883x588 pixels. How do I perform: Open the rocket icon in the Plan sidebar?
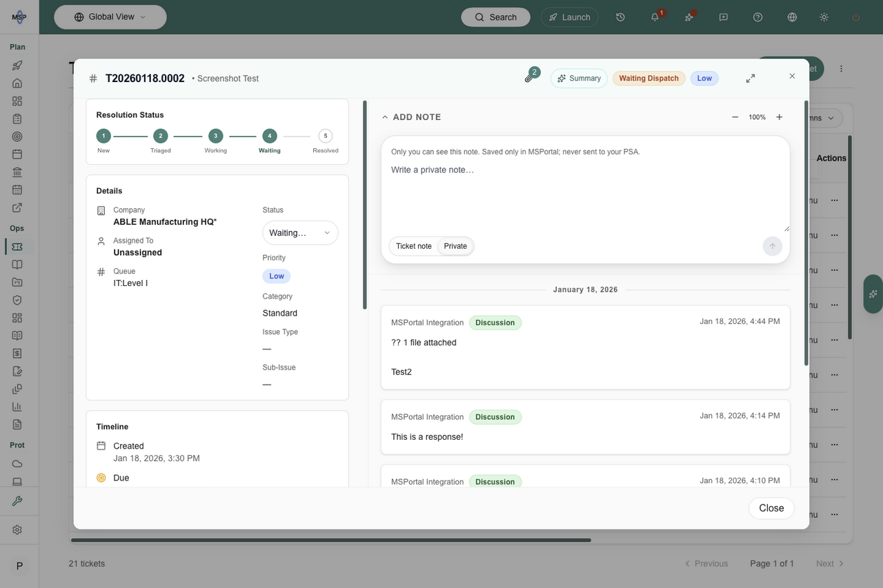coord(17,65)
